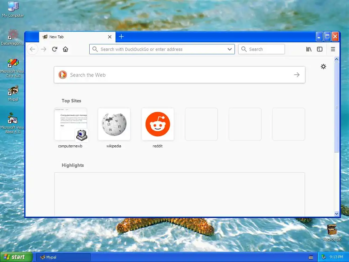Click the scrollbar up arrow
The height and width of the screenshot is (262, 349).
[336, 59]
